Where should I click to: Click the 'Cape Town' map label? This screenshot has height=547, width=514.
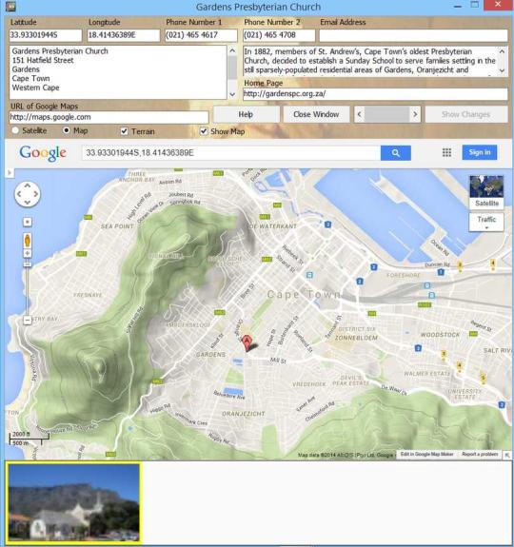tap(304, 295)
